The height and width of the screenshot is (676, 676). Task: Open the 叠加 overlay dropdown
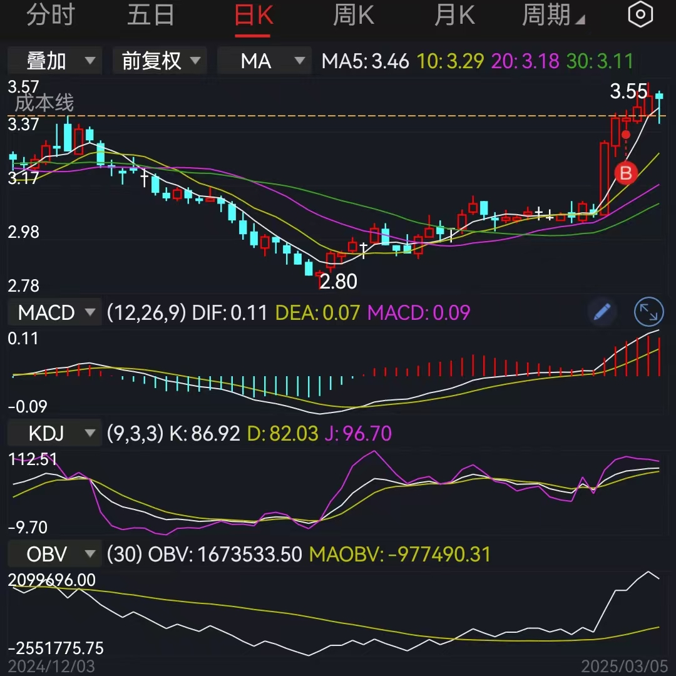click(54, 60)
